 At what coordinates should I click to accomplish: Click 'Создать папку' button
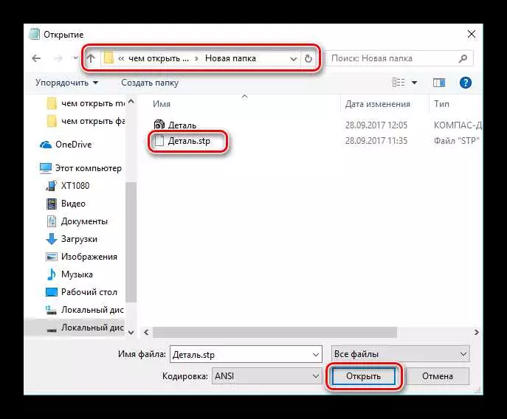150,83
